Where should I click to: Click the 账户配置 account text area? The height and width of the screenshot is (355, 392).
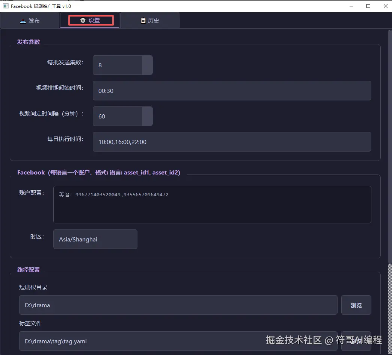click(212, 204)
